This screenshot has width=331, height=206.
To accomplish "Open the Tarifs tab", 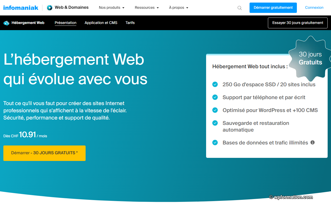I will coord(130,23).
